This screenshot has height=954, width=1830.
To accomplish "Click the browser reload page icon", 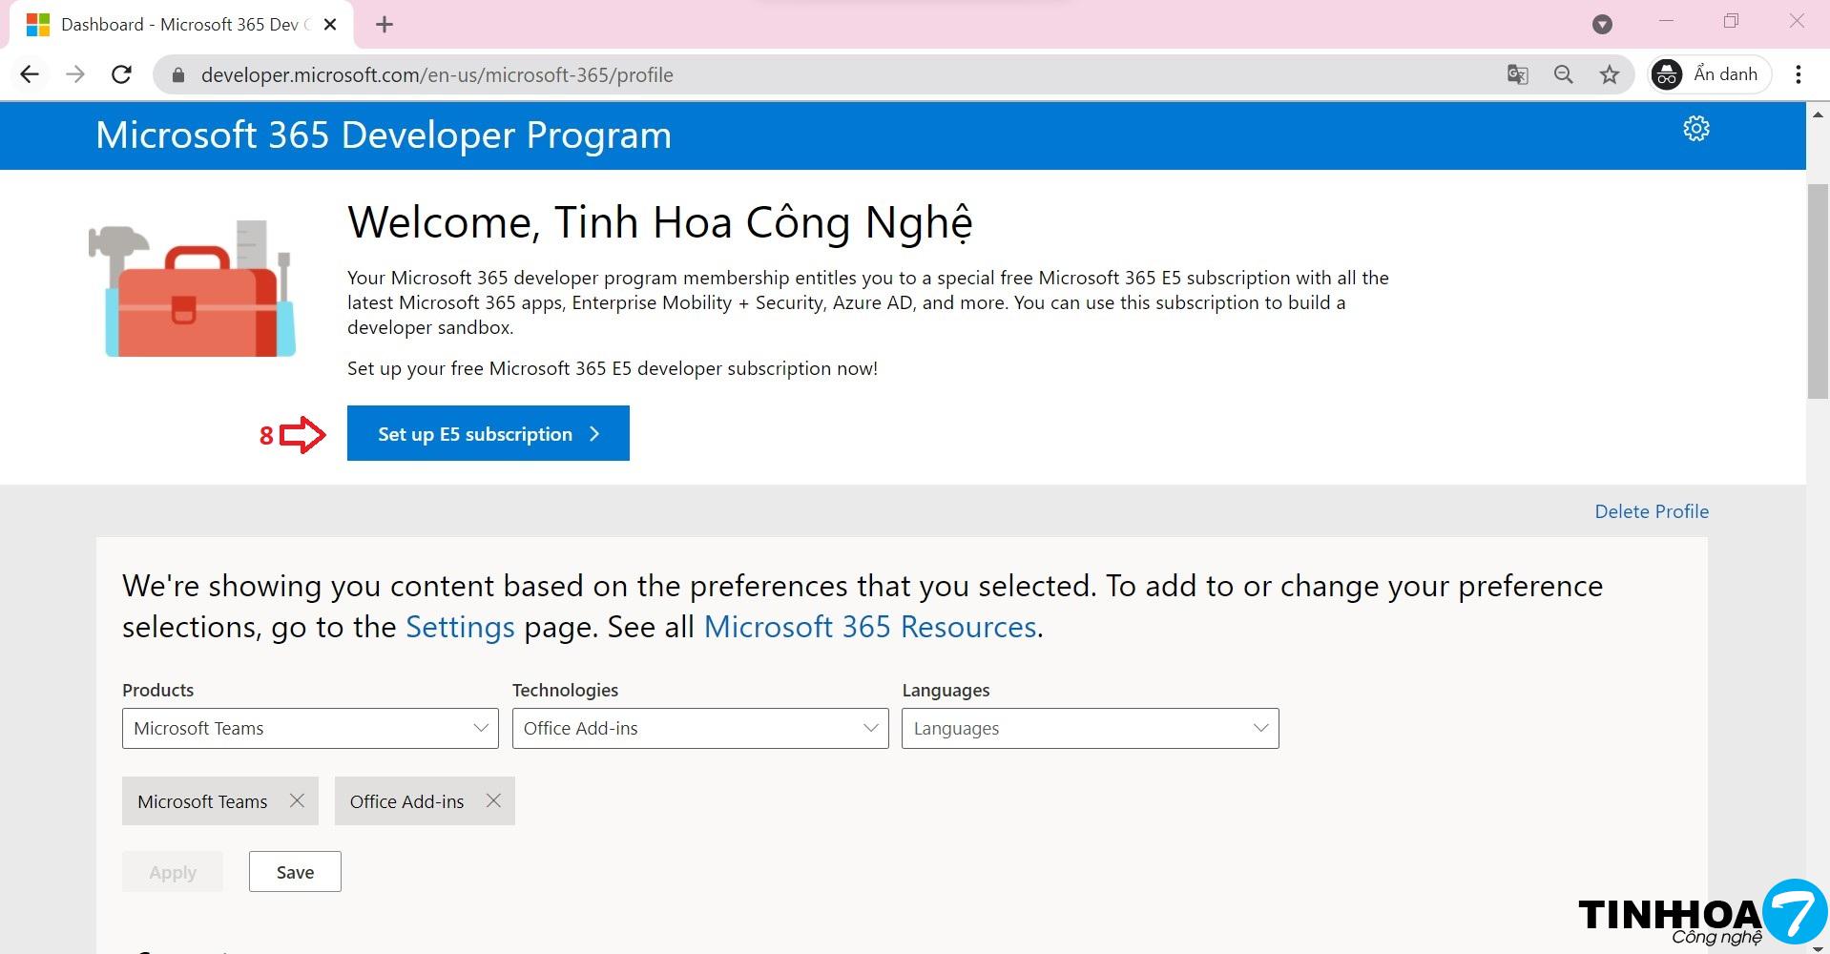I will coord(121,74).
